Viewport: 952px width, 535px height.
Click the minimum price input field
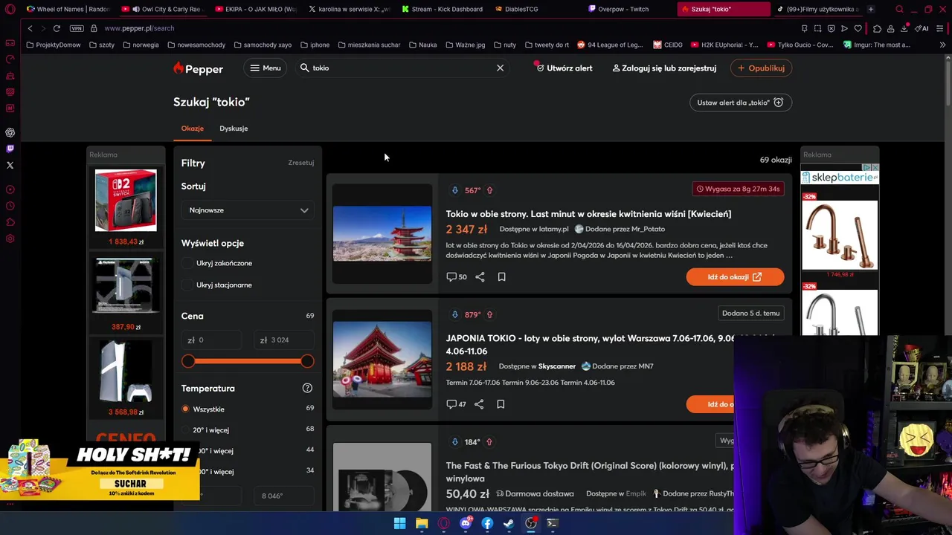pos(212,340)
